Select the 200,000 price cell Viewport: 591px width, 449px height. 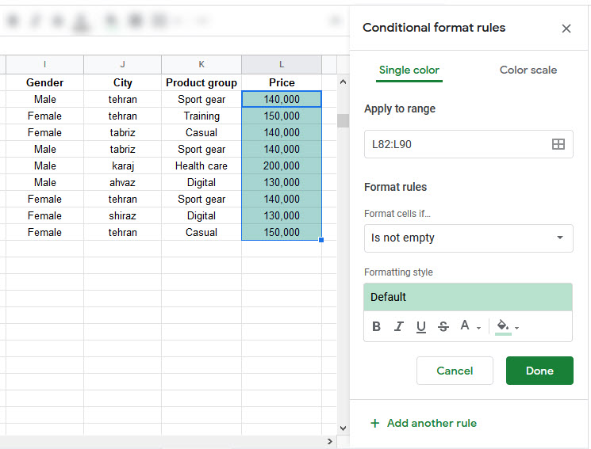282,166
